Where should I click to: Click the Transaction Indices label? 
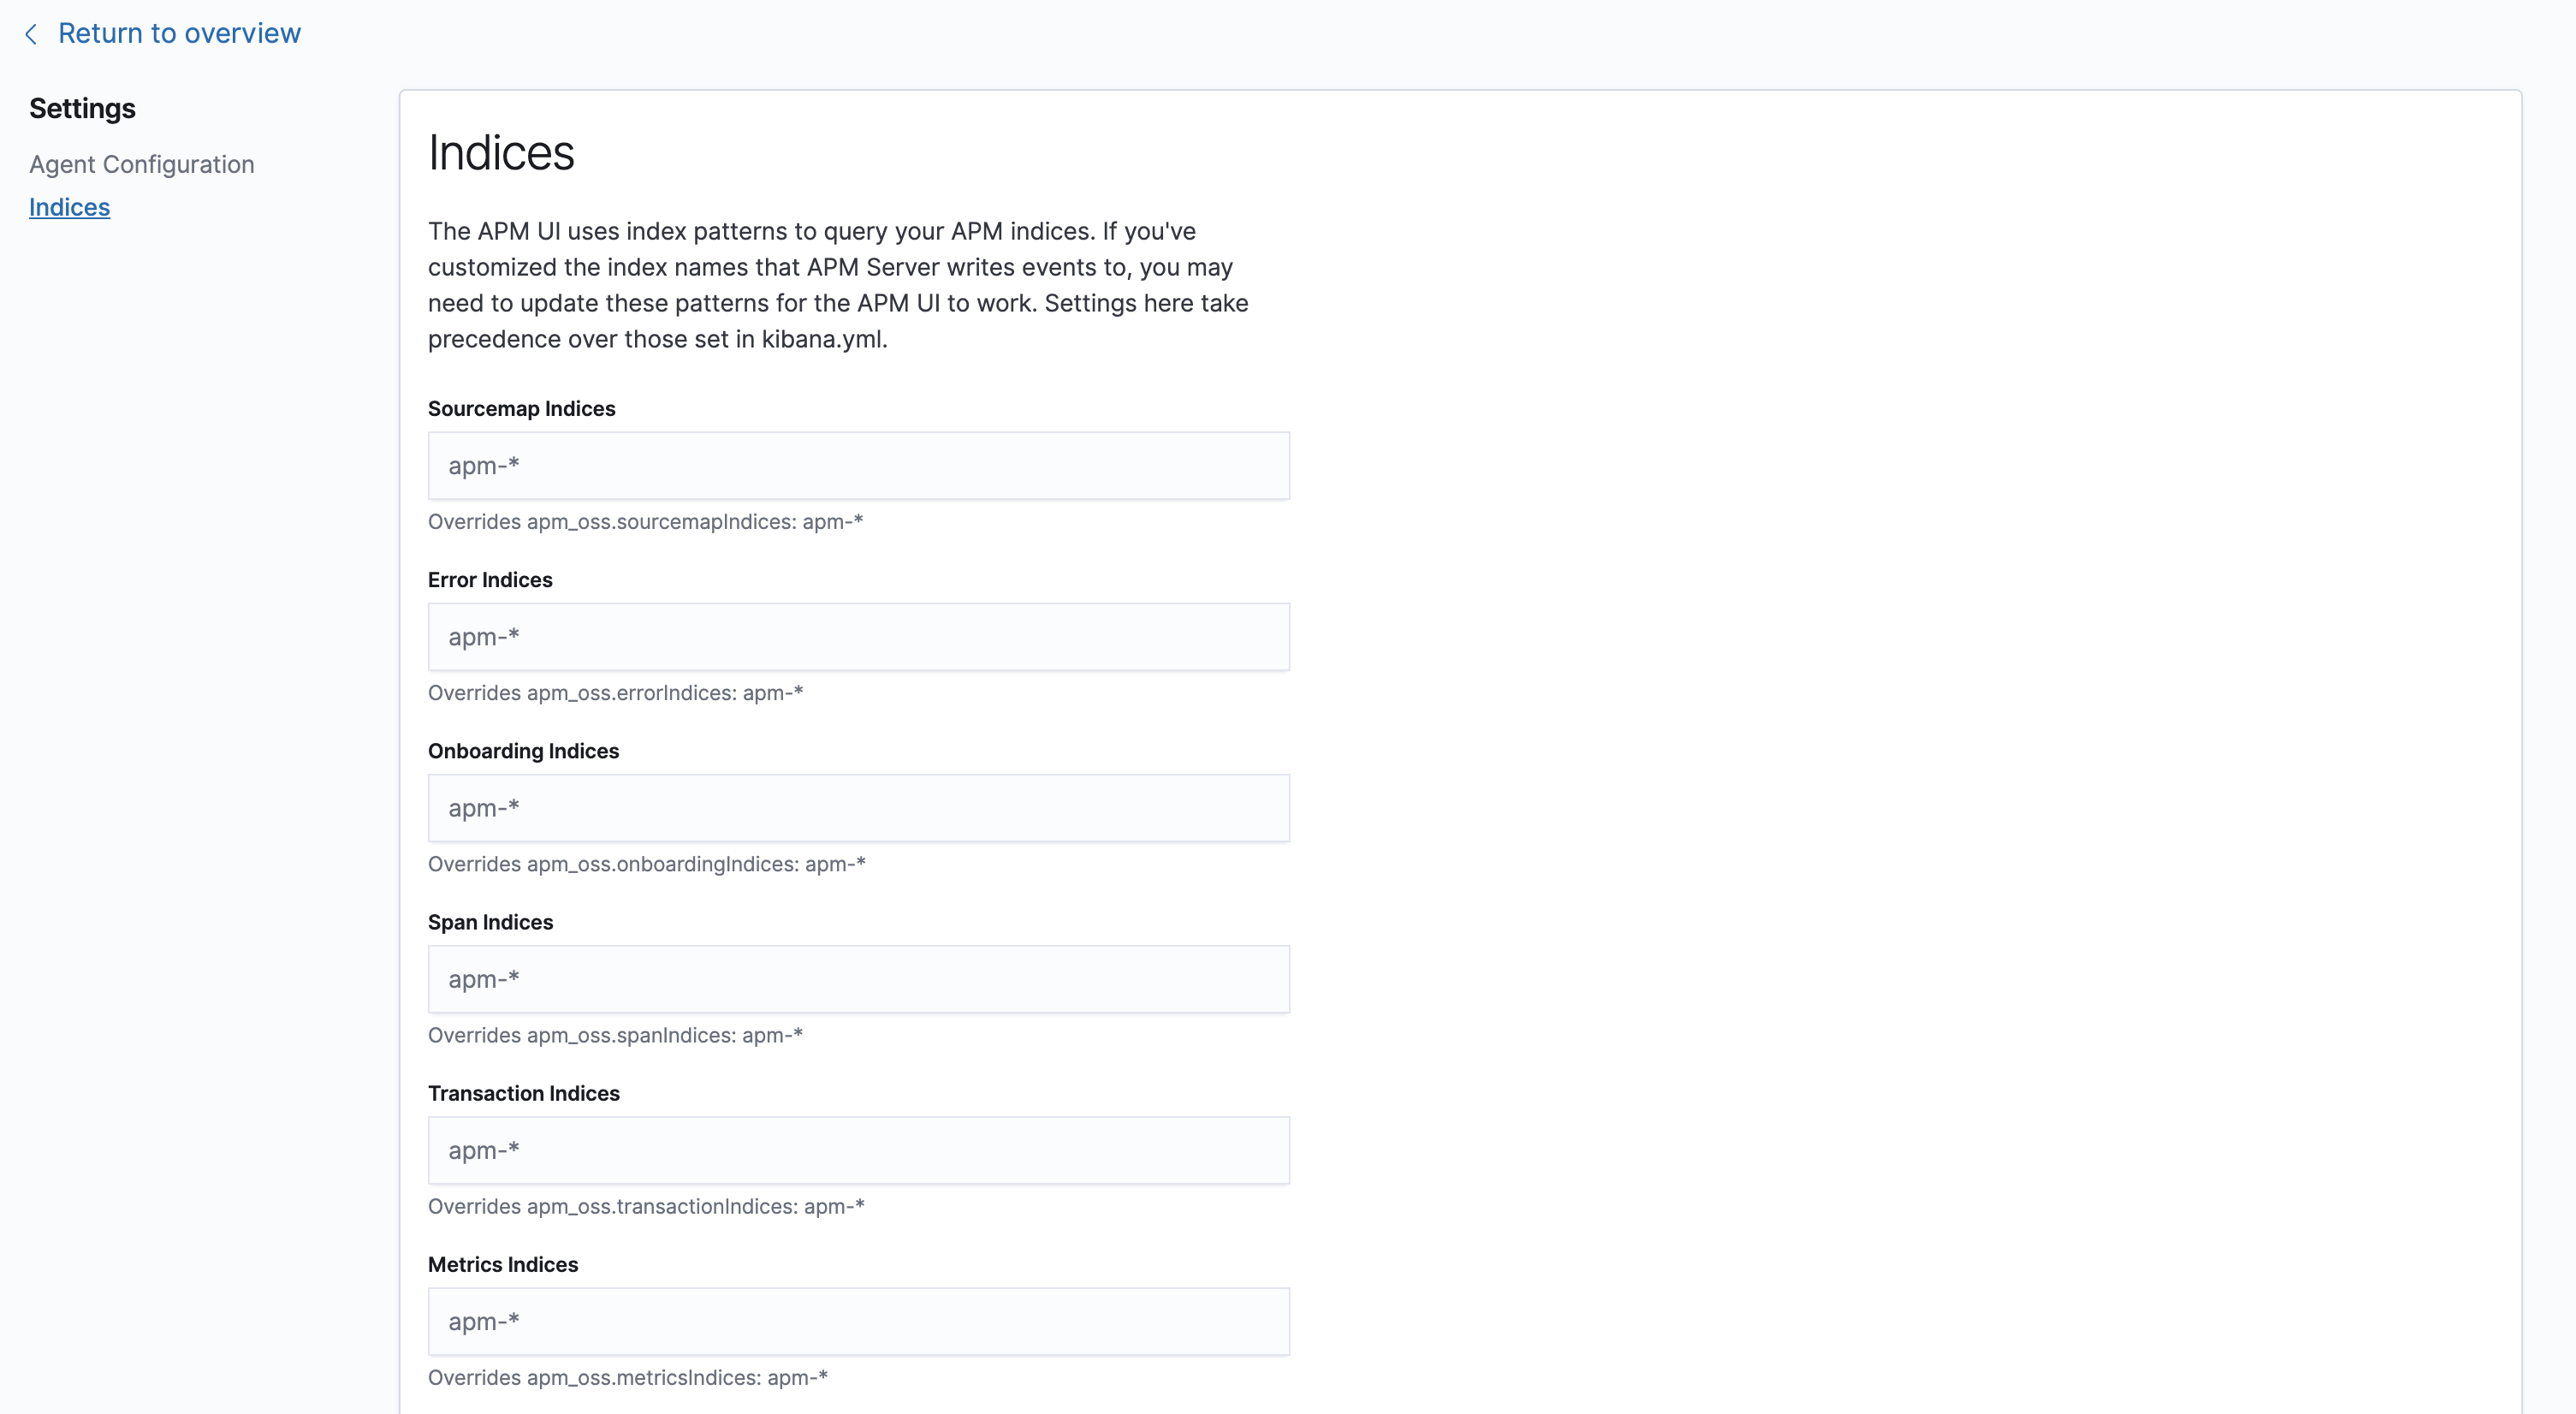[x=523, y=1093]
